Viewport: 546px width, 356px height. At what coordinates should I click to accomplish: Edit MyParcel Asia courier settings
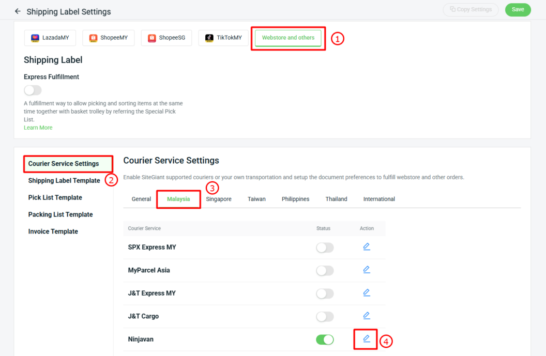tap(366, 270)
